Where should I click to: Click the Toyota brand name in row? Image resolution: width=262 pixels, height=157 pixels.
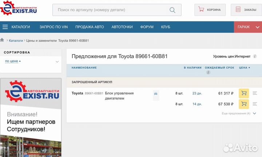point(78,93)
